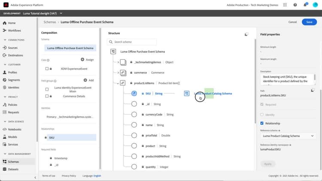322x181 pixels.
Task: Tick the Commerce Details checkbox
Action: click(47, 96)
